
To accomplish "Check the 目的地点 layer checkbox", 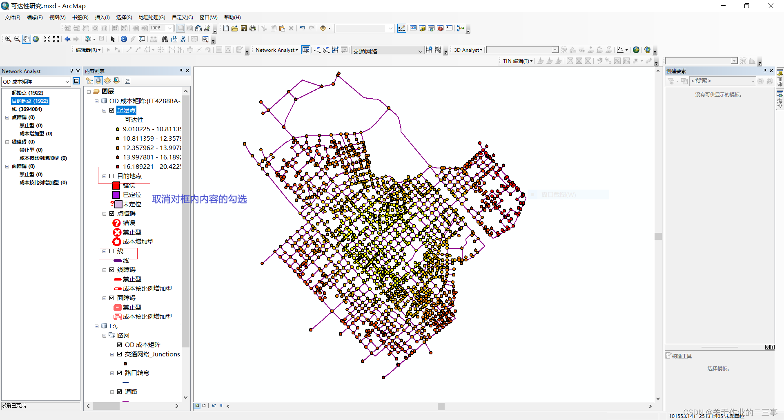I will 111,176.
